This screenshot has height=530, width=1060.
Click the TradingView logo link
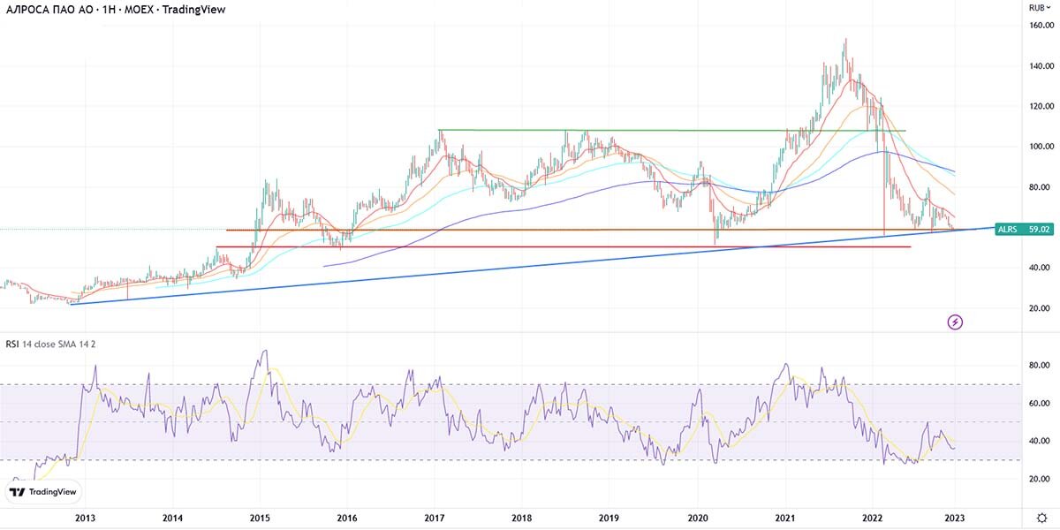(42, 492)
